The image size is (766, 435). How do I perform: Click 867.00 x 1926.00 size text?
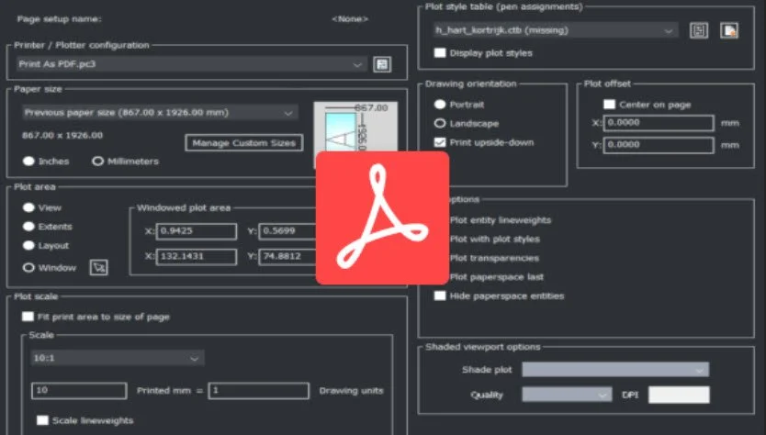(62, 135)
